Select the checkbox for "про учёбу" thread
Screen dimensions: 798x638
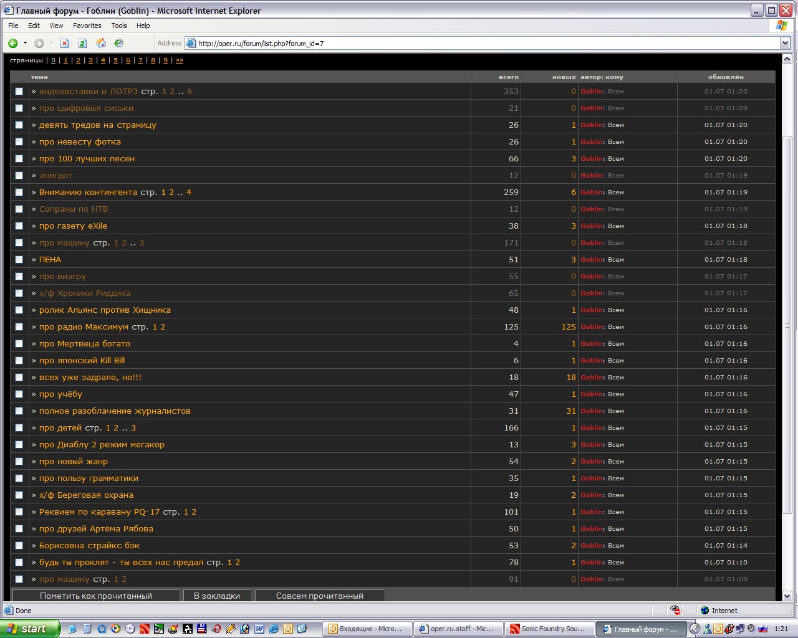(19, 394)
